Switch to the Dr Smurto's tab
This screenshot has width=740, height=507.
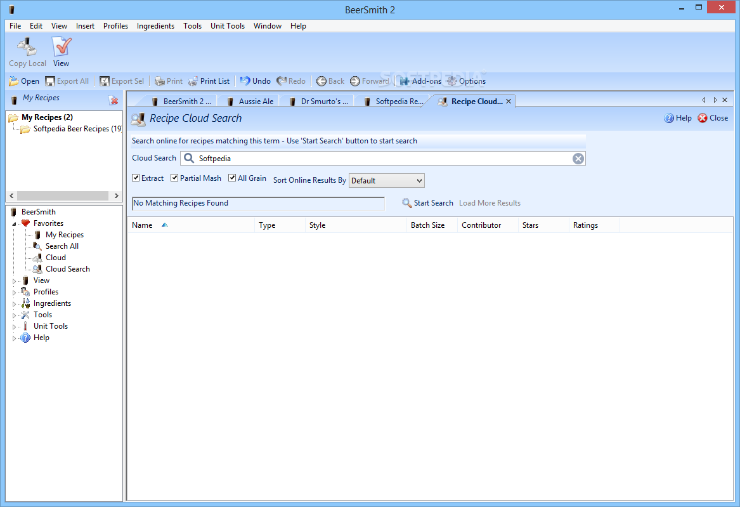319,101
